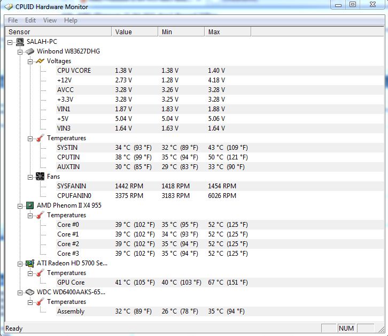Viewport: 388px width, 336px height.
Task: Collapse the Winbond Temperatures group
Action: (x=30, y=139)
